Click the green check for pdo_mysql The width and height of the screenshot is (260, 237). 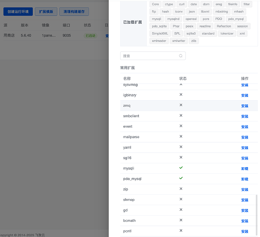tap(181, 178)
